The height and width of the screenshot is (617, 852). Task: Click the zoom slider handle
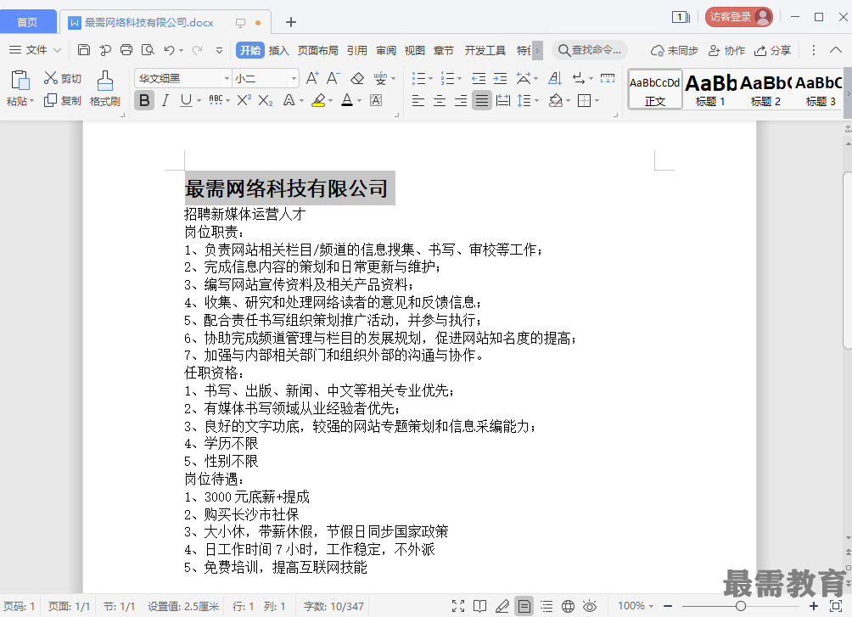pos(741,606)
